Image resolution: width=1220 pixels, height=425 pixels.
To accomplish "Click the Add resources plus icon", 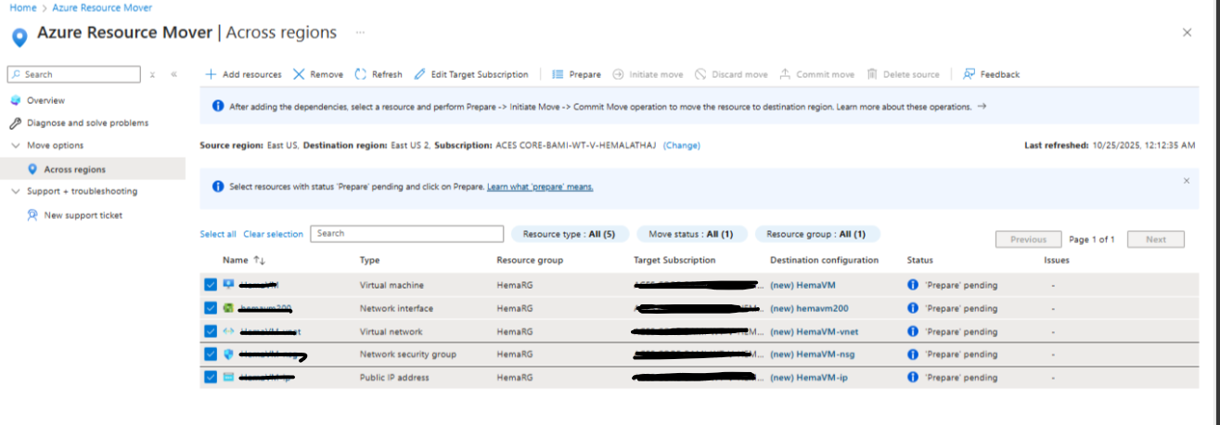I will tap(211, 74).
